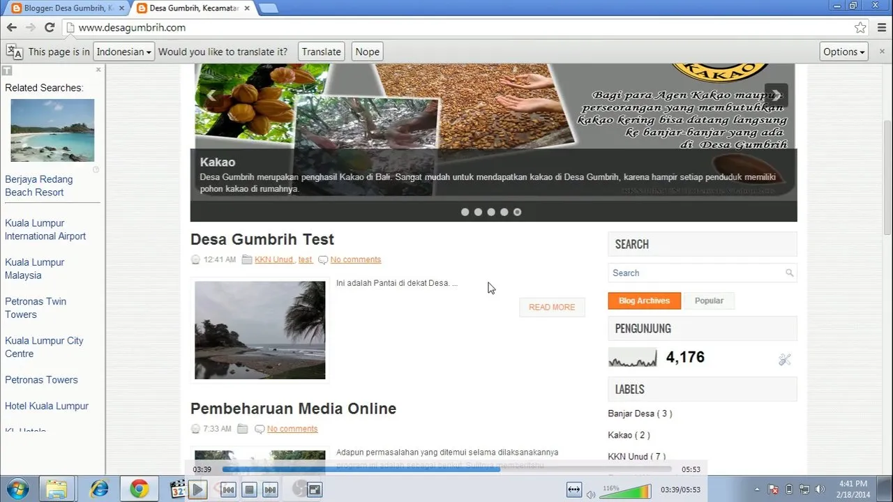The image size is (893, 502).
Task: Close the Related Searches sidebar with X
Action: (x=98, y=70)
